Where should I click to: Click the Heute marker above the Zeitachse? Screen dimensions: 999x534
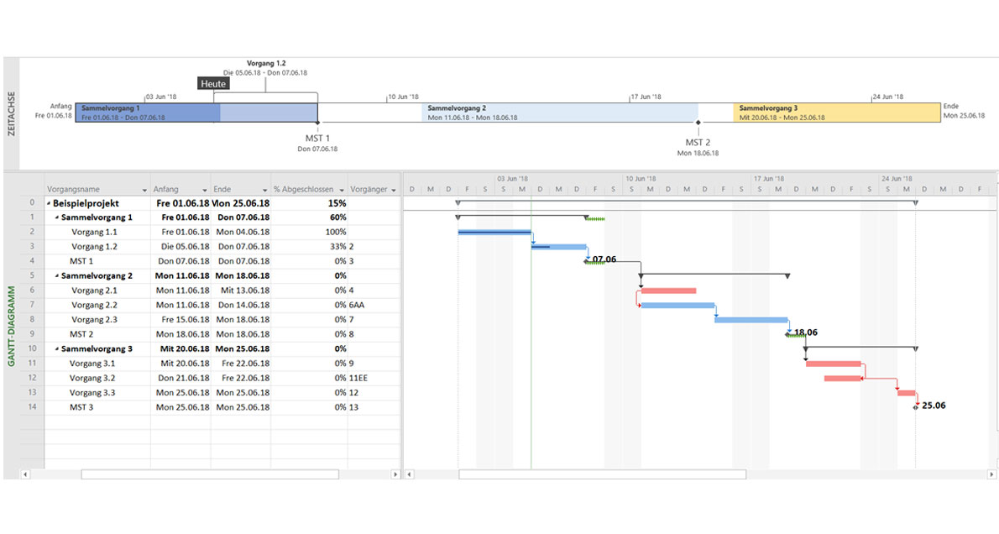[212, 83]
